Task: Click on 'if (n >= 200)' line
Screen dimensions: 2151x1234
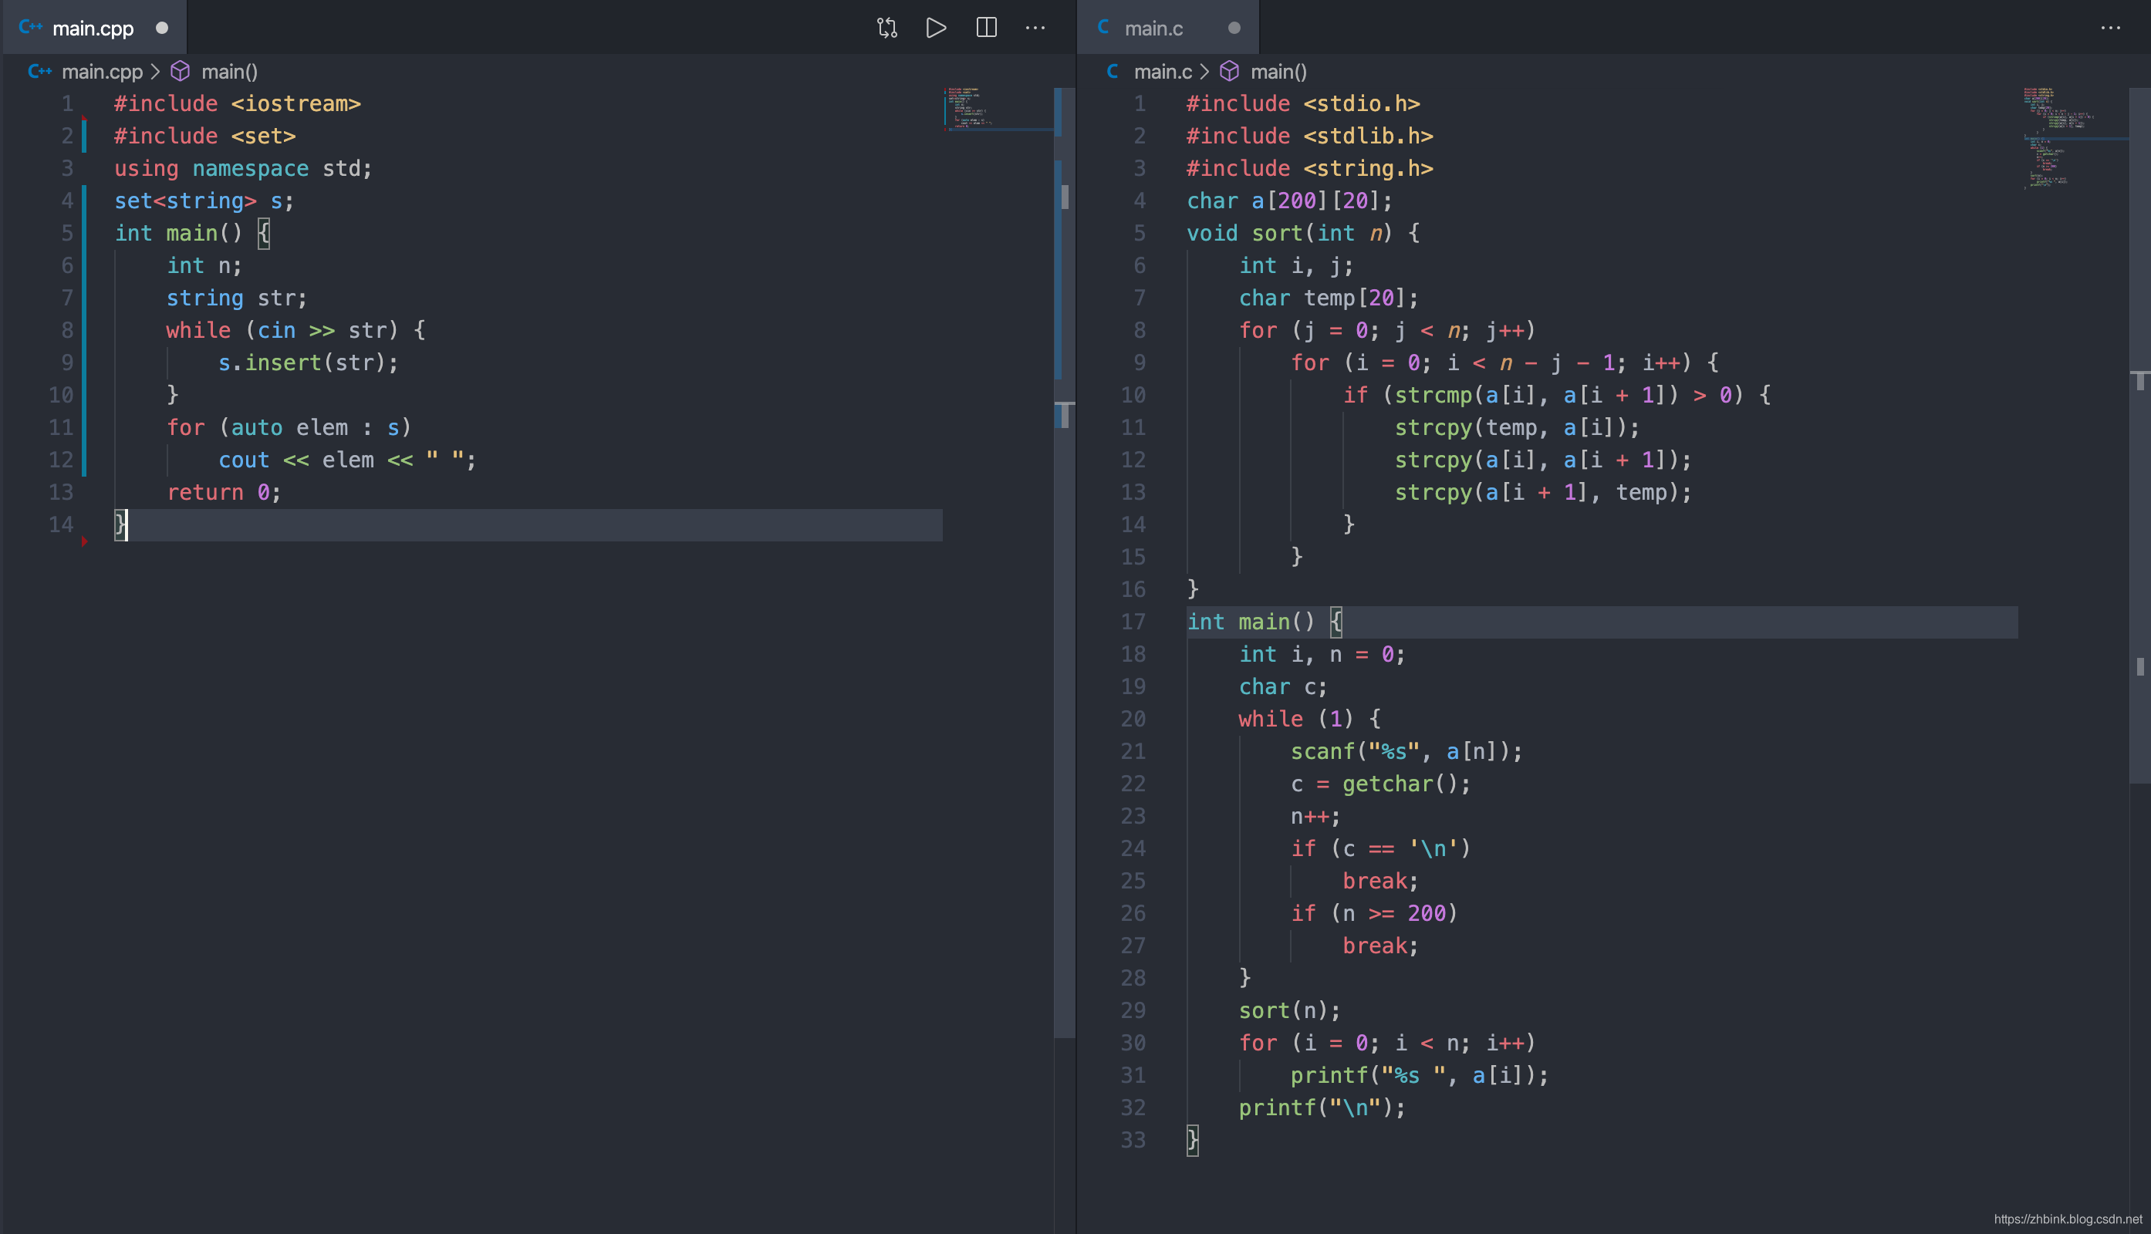Action: click(x=1374, y=914)
